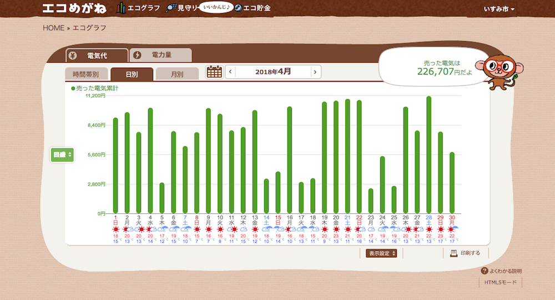Go to the next month arrow
Viewport: 555px width, 300px height.
[x=315, y=72]
